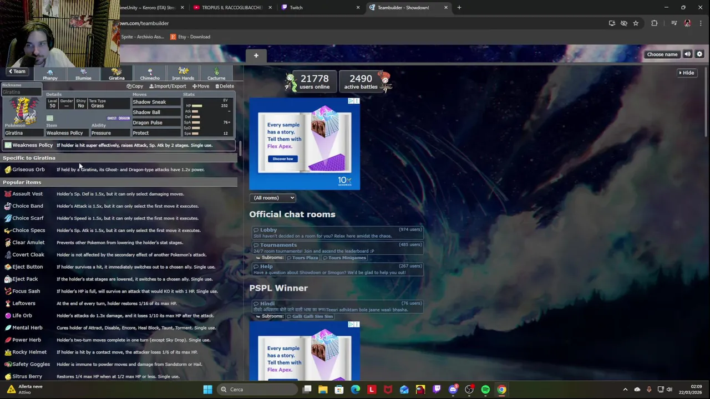Click the Copy button

[135, 86]
